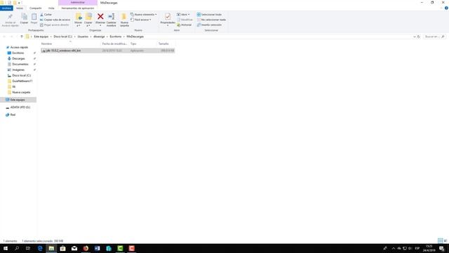
Task: Open Mail app on taskbar
Action: (74, 248)
